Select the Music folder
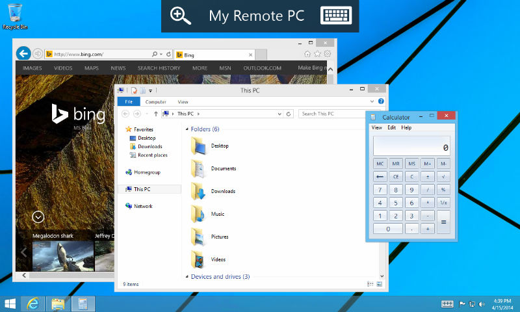Image resolution: width=520 pixels, height=312 pixels. pos(208,214)
